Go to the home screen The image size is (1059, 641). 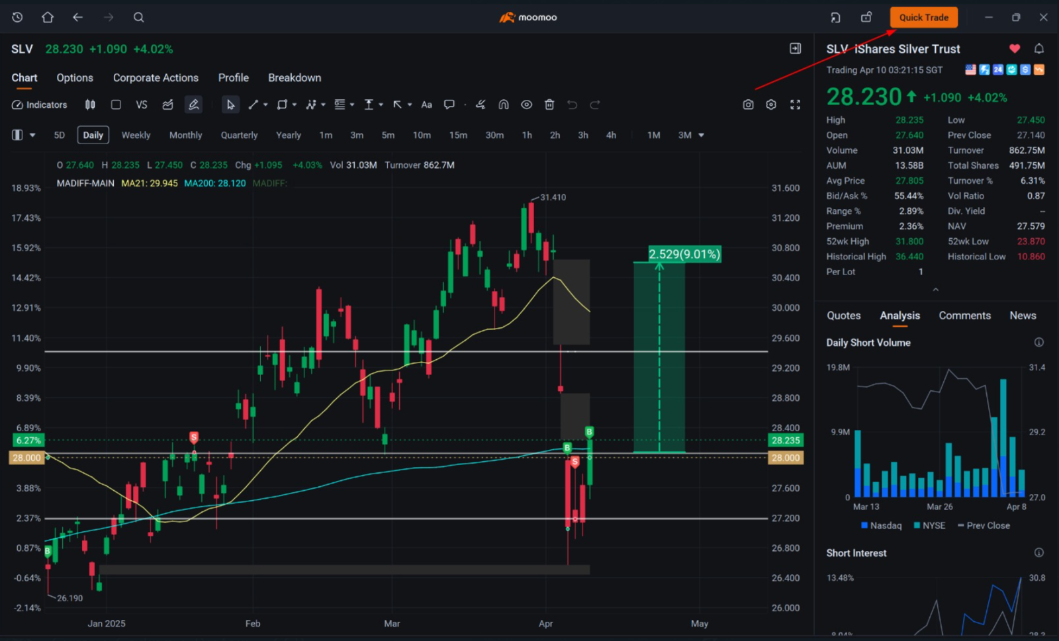click(48, 17)
